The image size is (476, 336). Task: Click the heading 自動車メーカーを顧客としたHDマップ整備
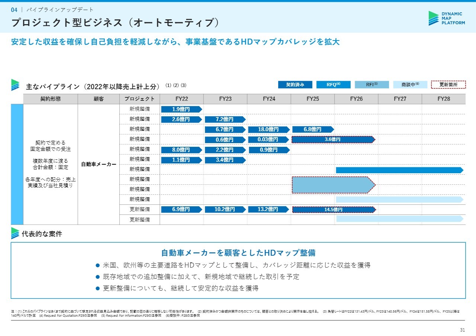(x=238, y=253)
